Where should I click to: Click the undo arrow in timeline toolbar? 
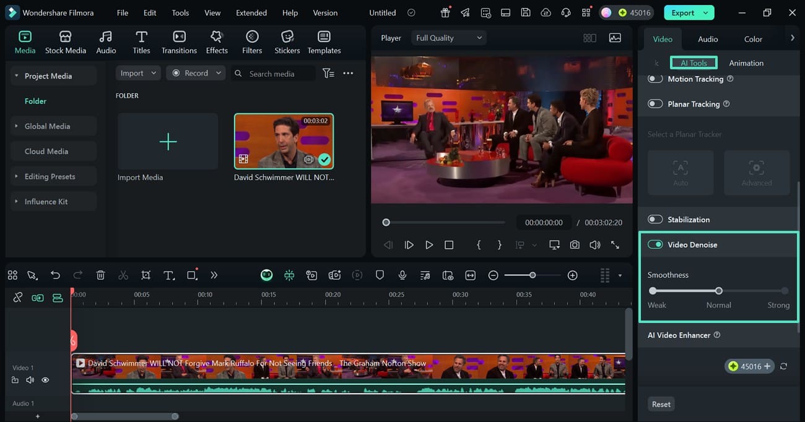pyautogui.click(x=56, y=275)
